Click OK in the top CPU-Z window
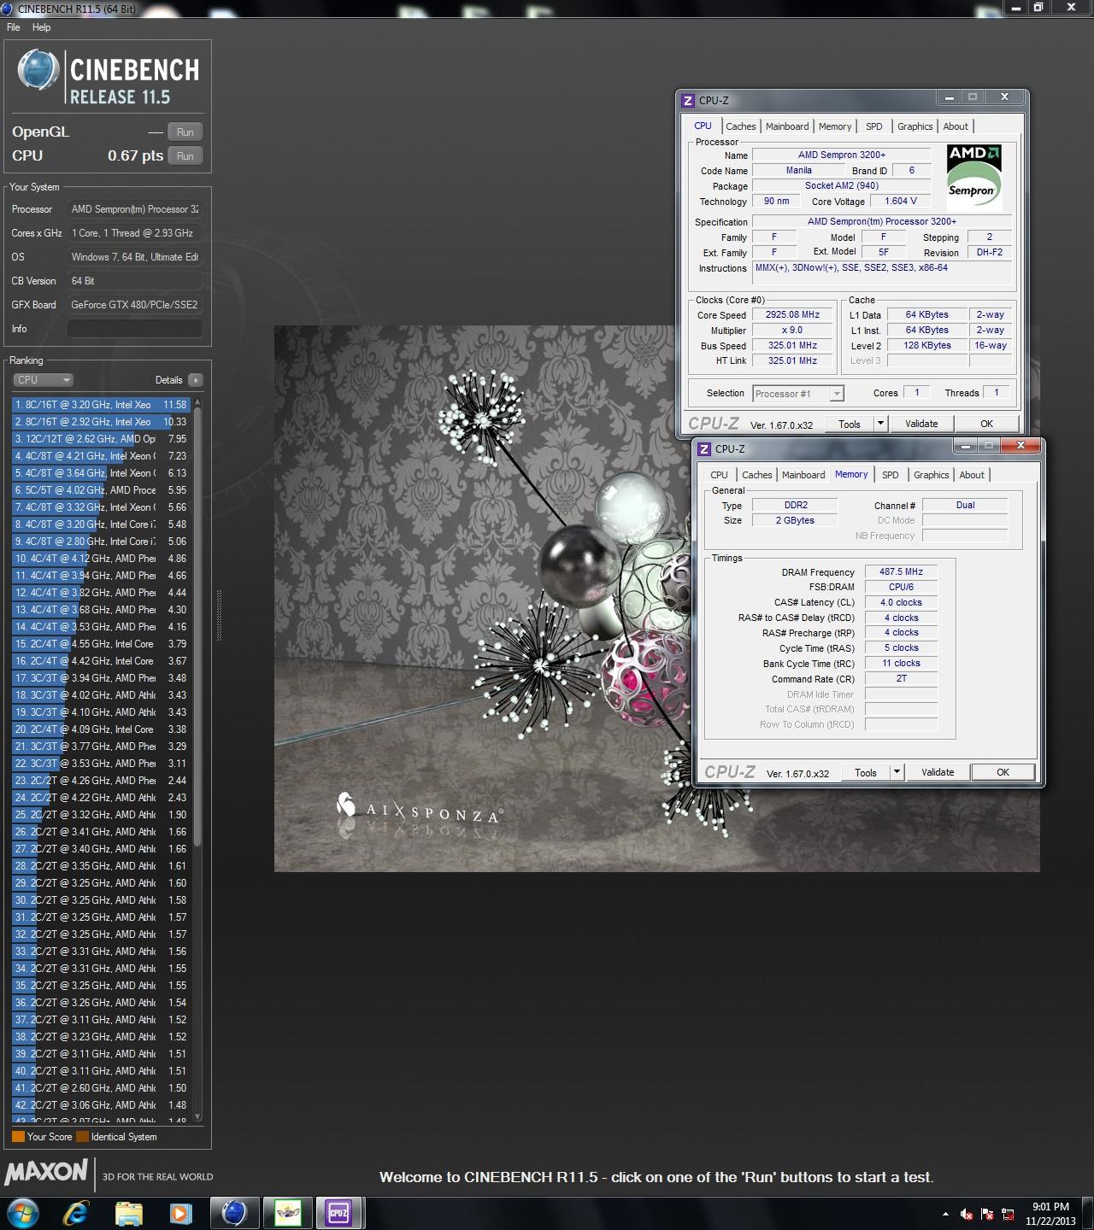This screenshot has height=1230, width=1094. 987,425
